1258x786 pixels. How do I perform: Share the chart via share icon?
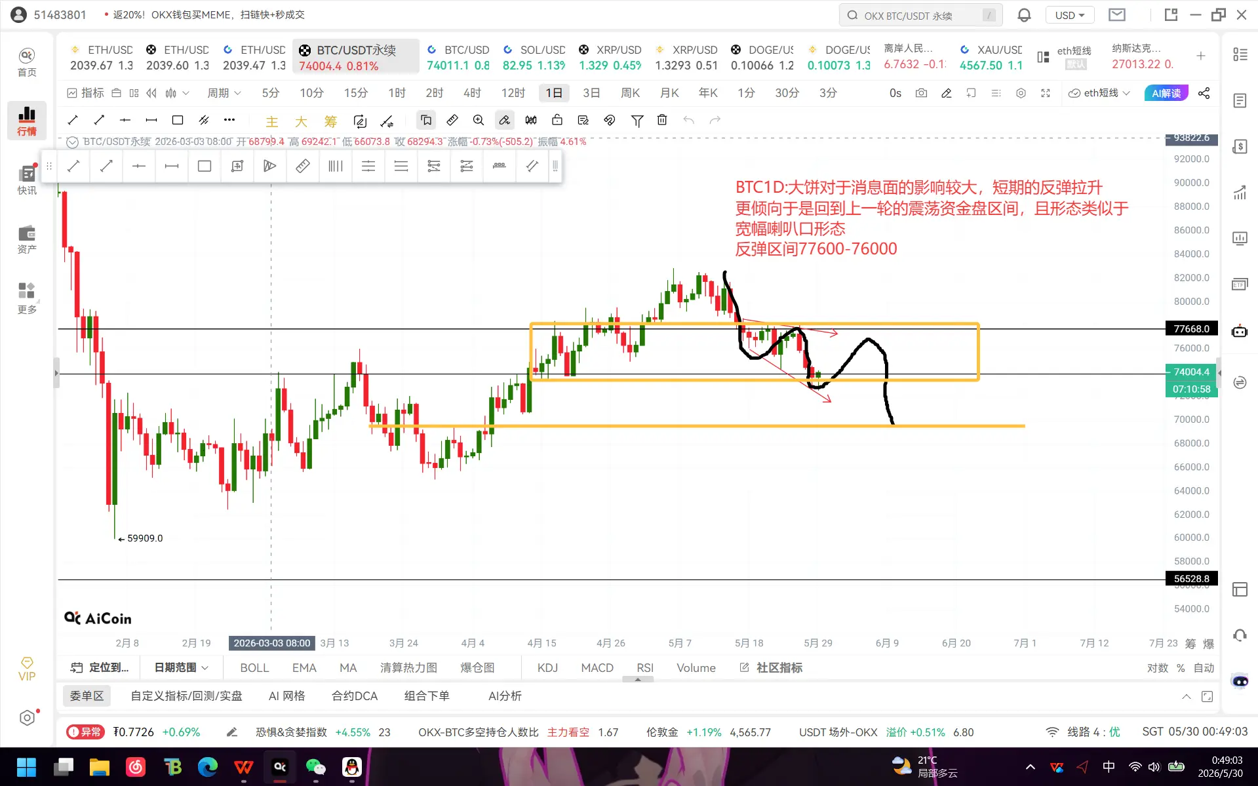point(1204,93)
